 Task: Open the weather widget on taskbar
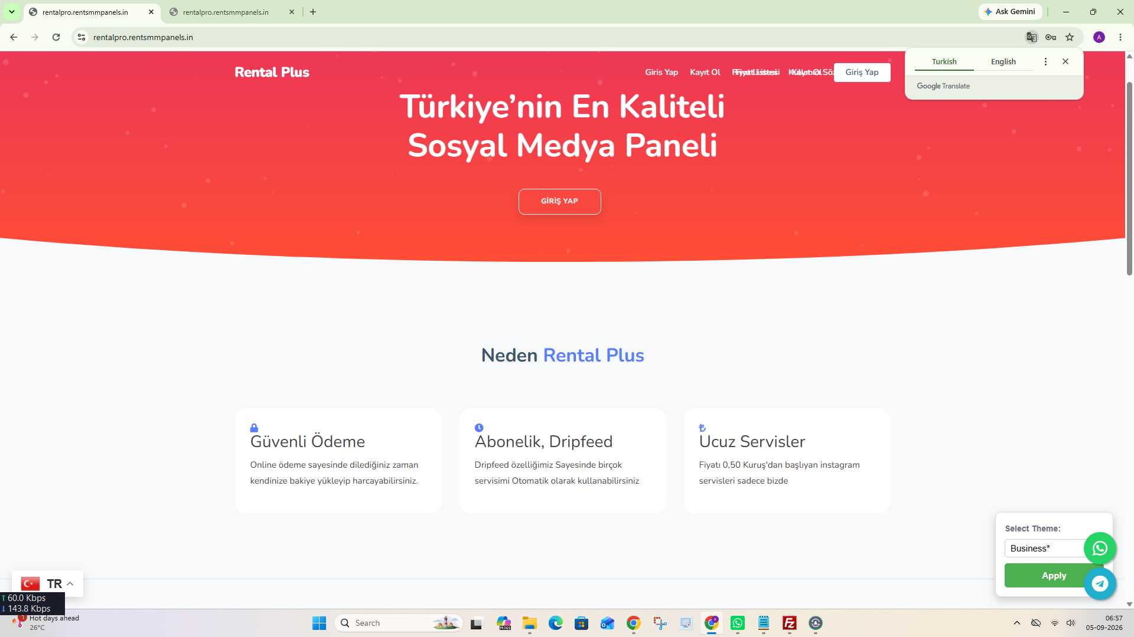(x=45, y=623)
